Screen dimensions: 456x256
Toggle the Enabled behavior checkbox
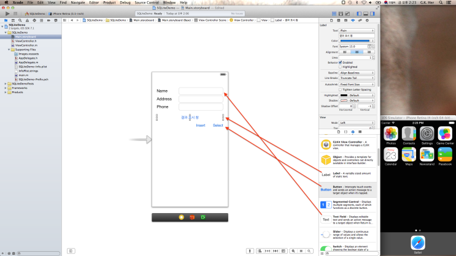(341, 62)
